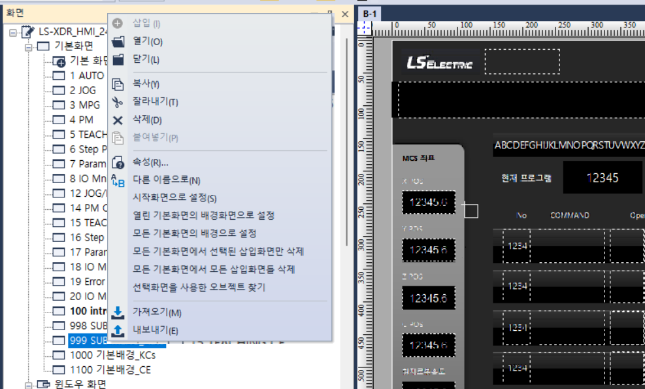Click the screen panel vertical scrollbar

[347, 142]
